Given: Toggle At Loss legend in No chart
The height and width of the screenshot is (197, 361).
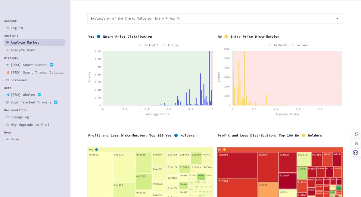Looking at the screenshot, I should [x=300, y=45].
